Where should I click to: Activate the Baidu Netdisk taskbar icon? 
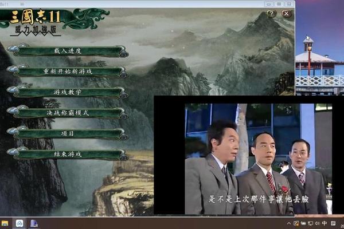[x=19, y=223]
